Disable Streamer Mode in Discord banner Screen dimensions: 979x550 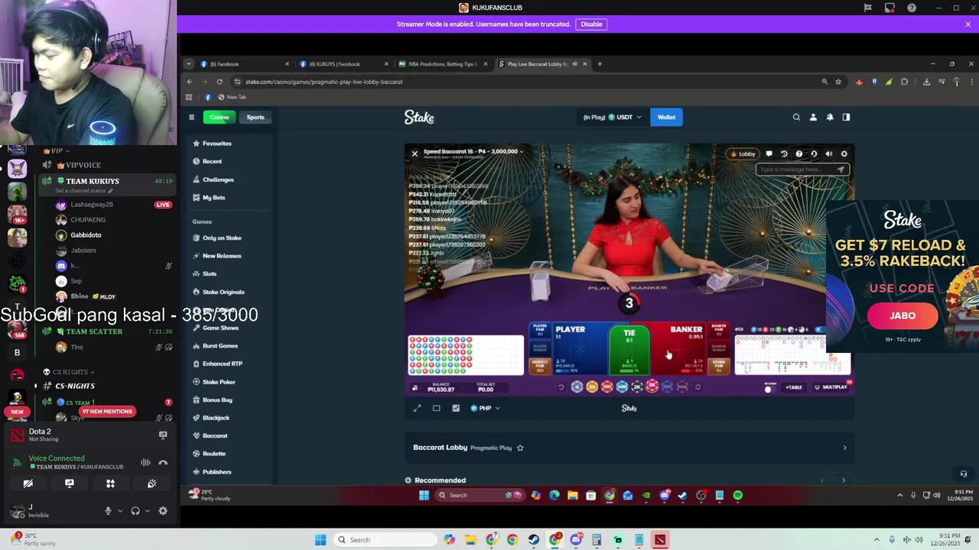591,24
